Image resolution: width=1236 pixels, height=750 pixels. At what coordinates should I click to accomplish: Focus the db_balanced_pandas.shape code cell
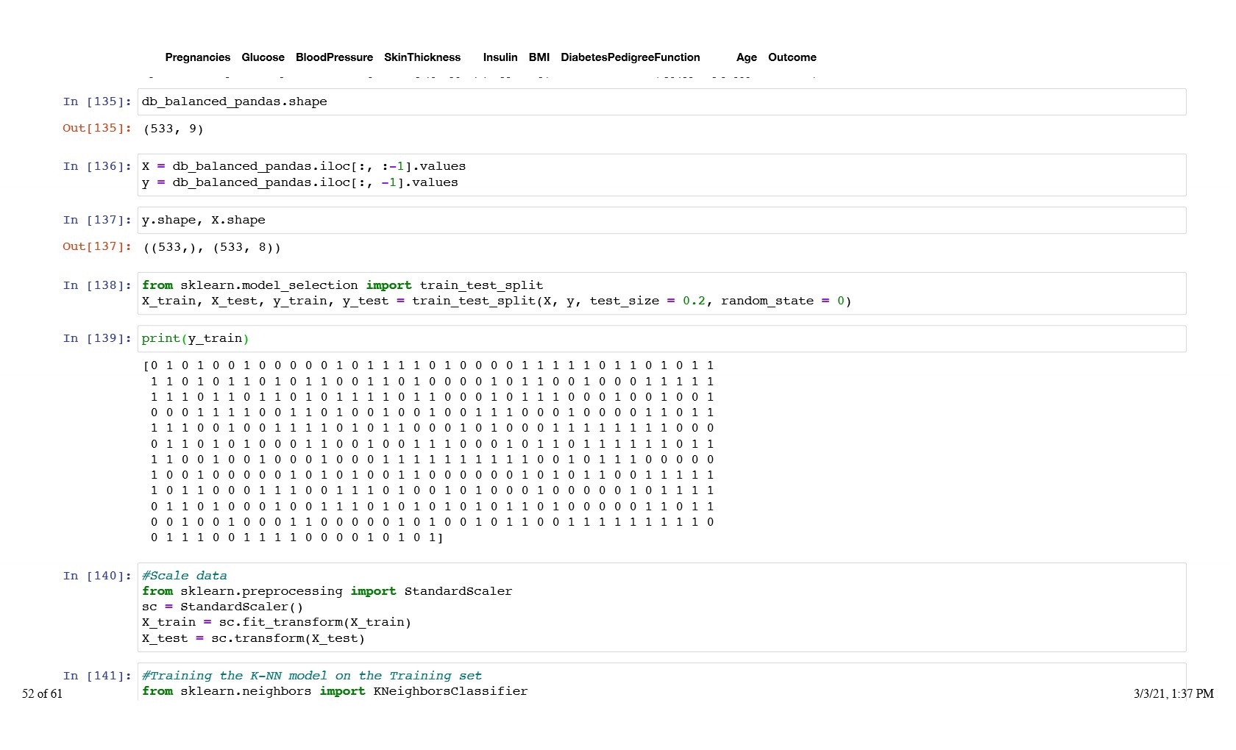point(661,102)
